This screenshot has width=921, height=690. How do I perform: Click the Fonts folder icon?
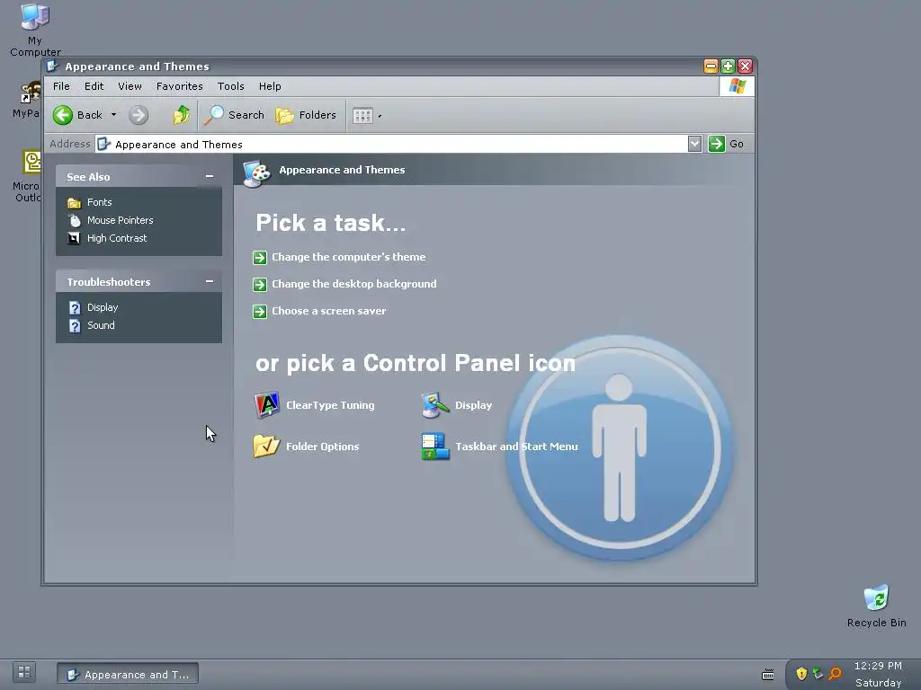tap(74, 203)
